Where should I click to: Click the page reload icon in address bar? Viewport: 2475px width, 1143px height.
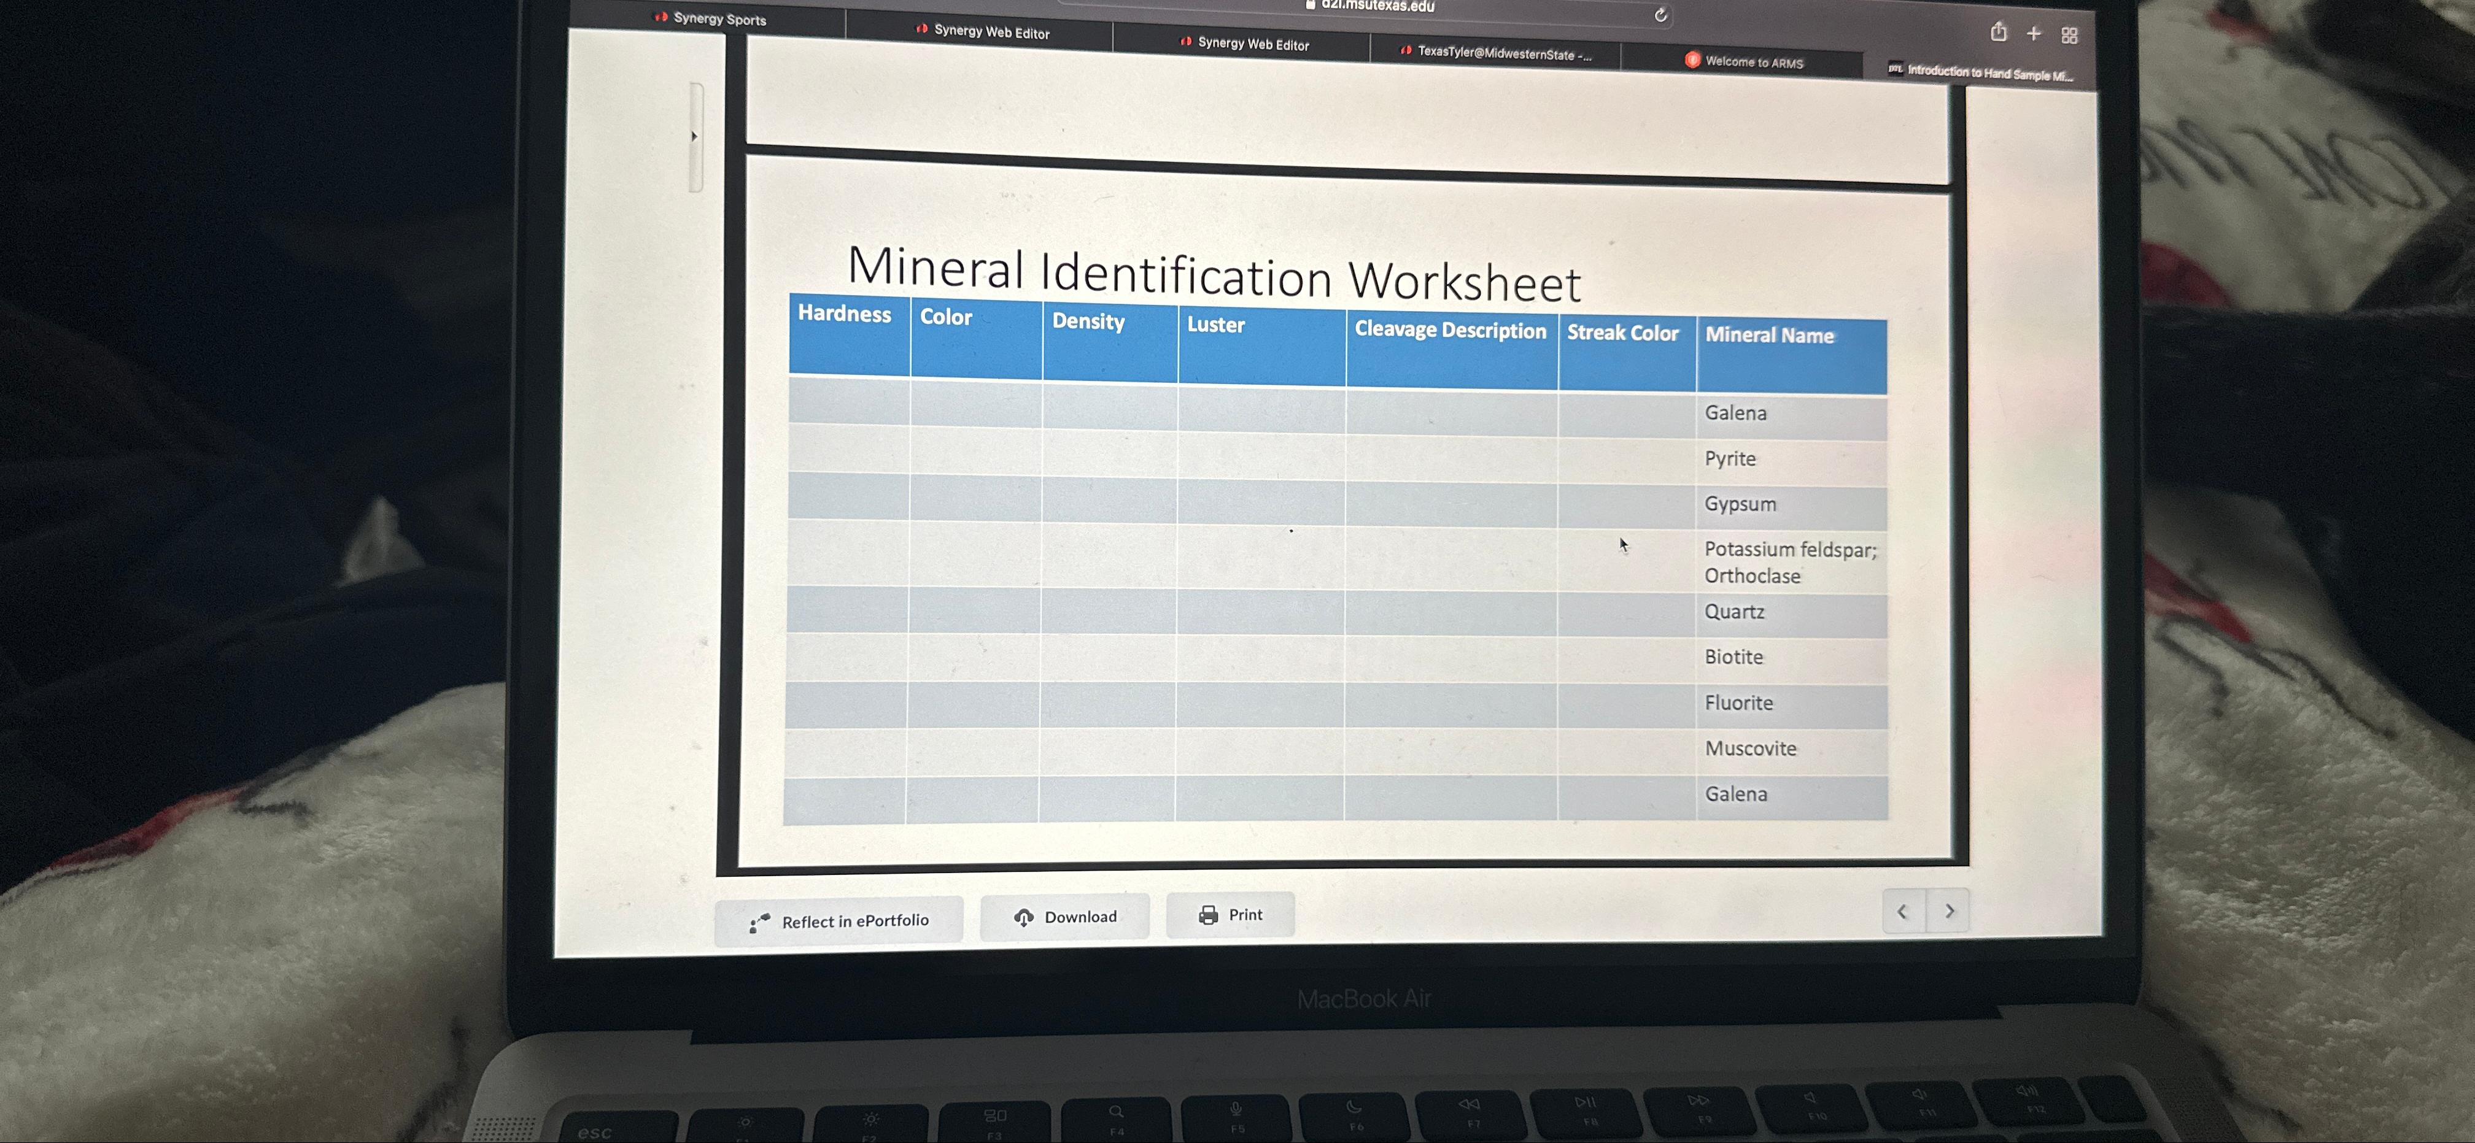tap(1660, 14)
